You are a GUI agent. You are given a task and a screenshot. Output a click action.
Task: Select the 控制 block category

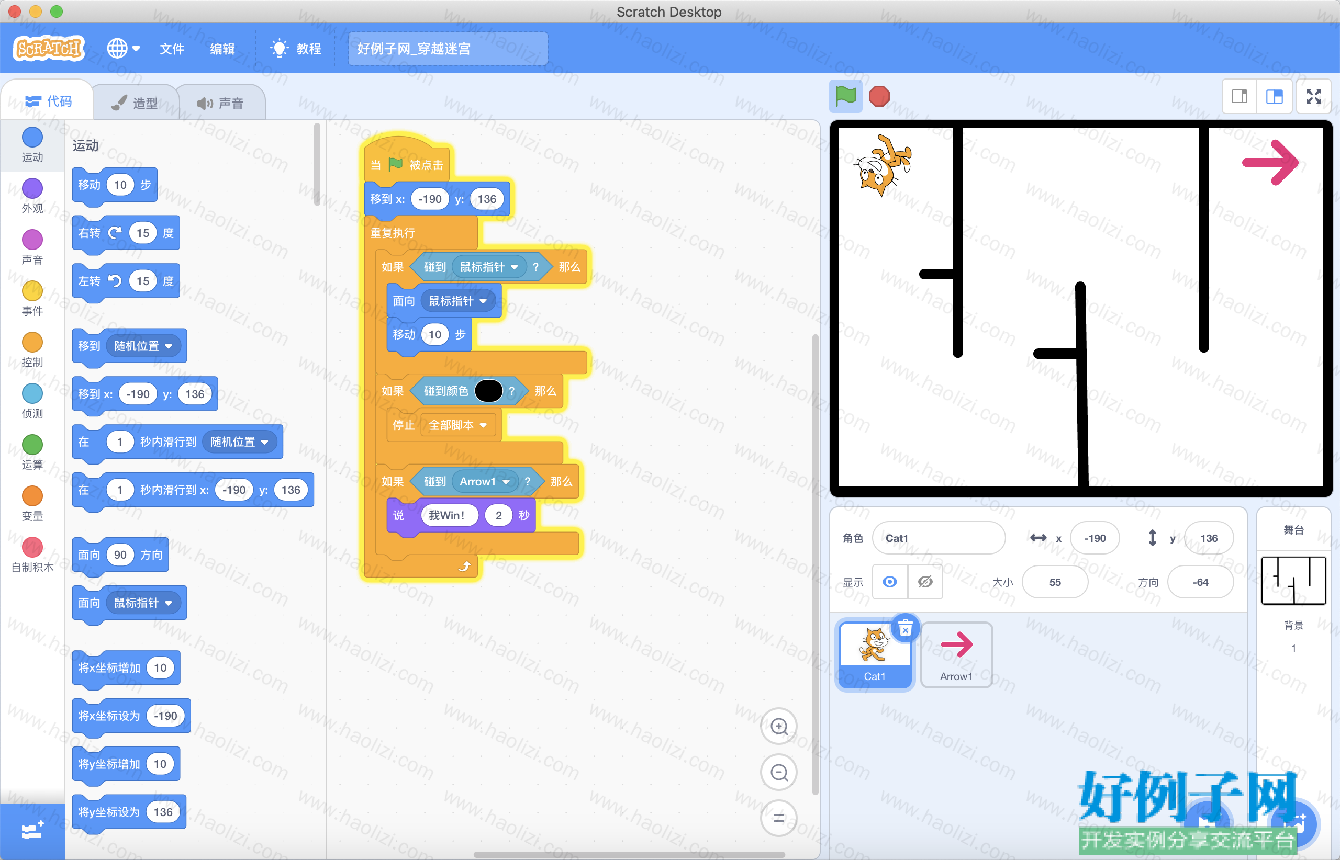(32, 349)
